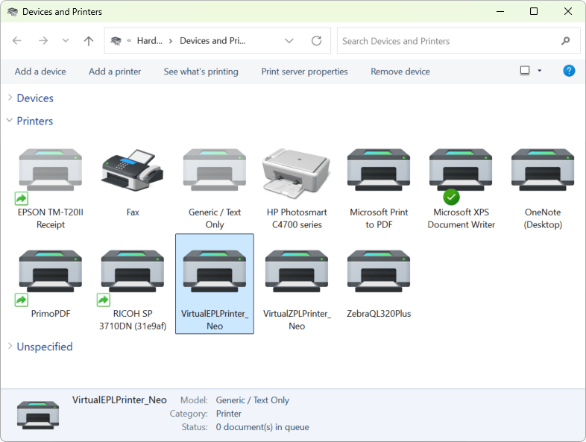Click the Devices and Pri... breadcrumb segment
This screenshot has height=442, width=586.
click(212, 41)
